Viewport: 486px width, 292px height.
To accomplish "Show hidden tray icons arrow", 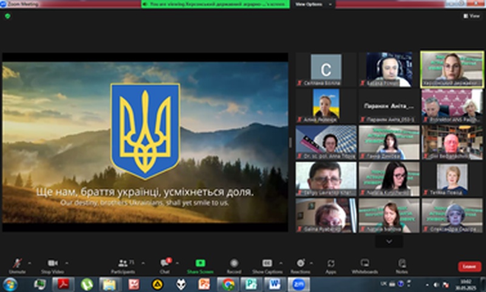I will click(x=428, y=285).
